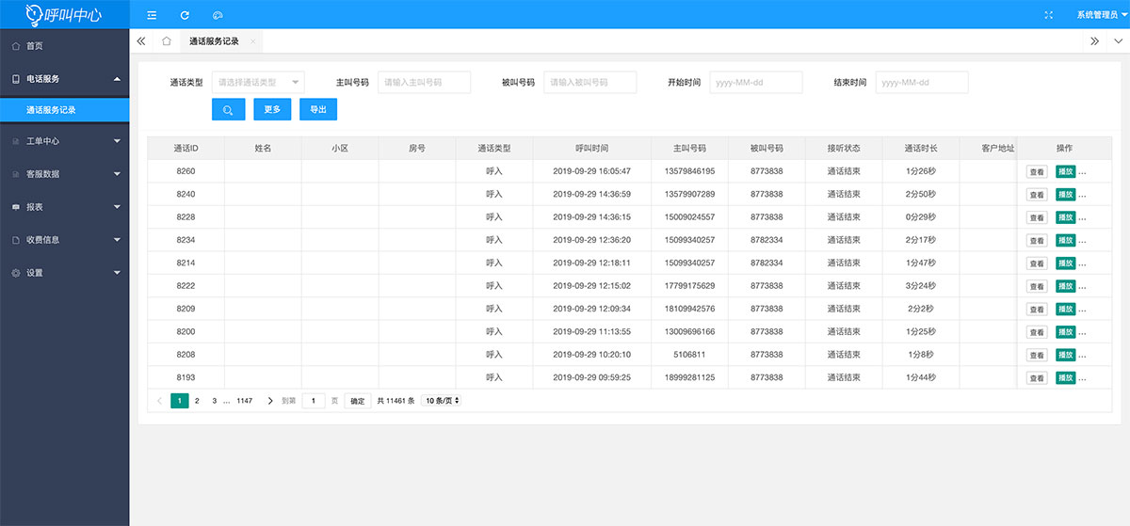Click the 更多 button
Image resolution: width=1130 pixels, height=526 pixels.
click(272, 109)
